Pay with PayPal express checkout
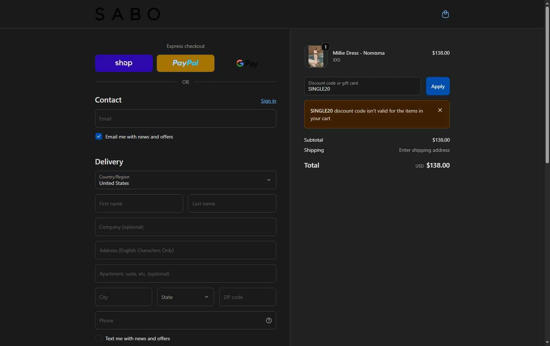This screenshot has height=346, width=550. (x=186, y=63)
